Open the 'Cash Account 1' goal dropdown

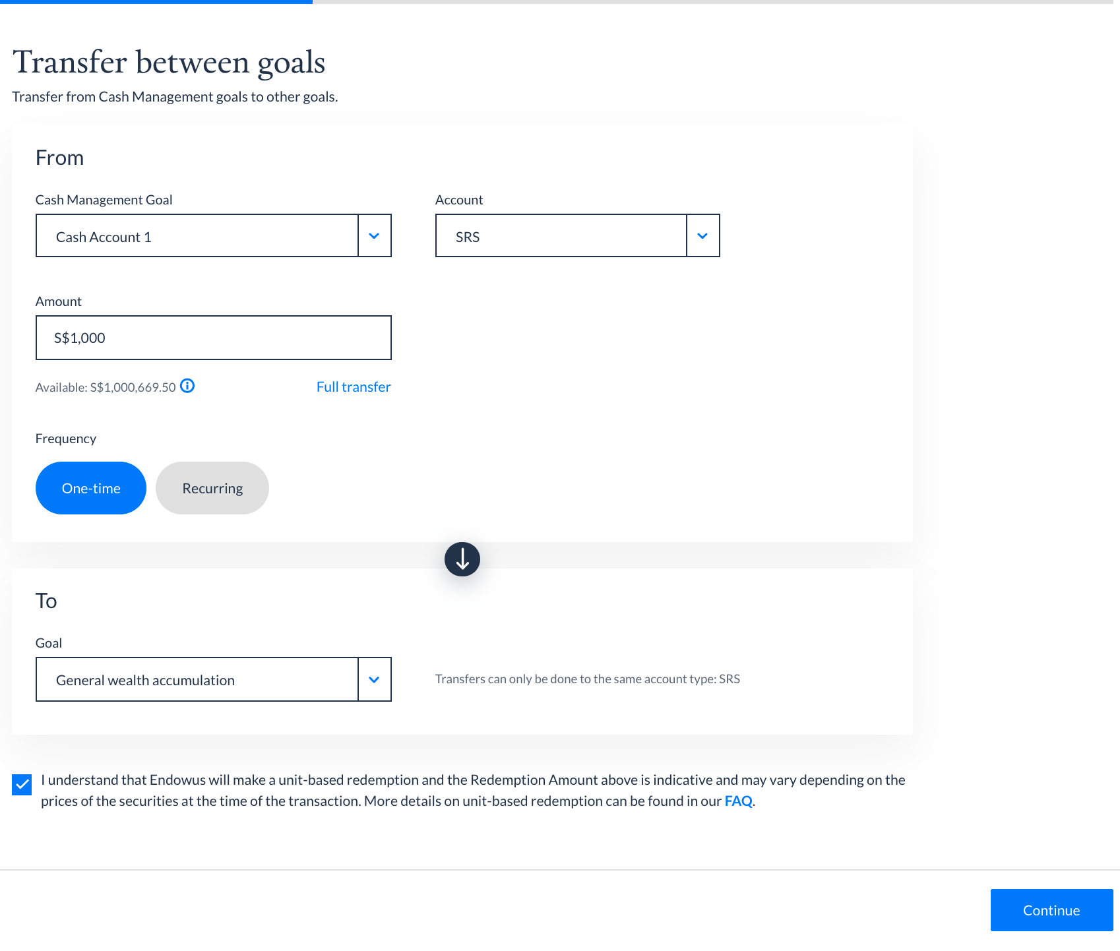(x=197, y=236)
